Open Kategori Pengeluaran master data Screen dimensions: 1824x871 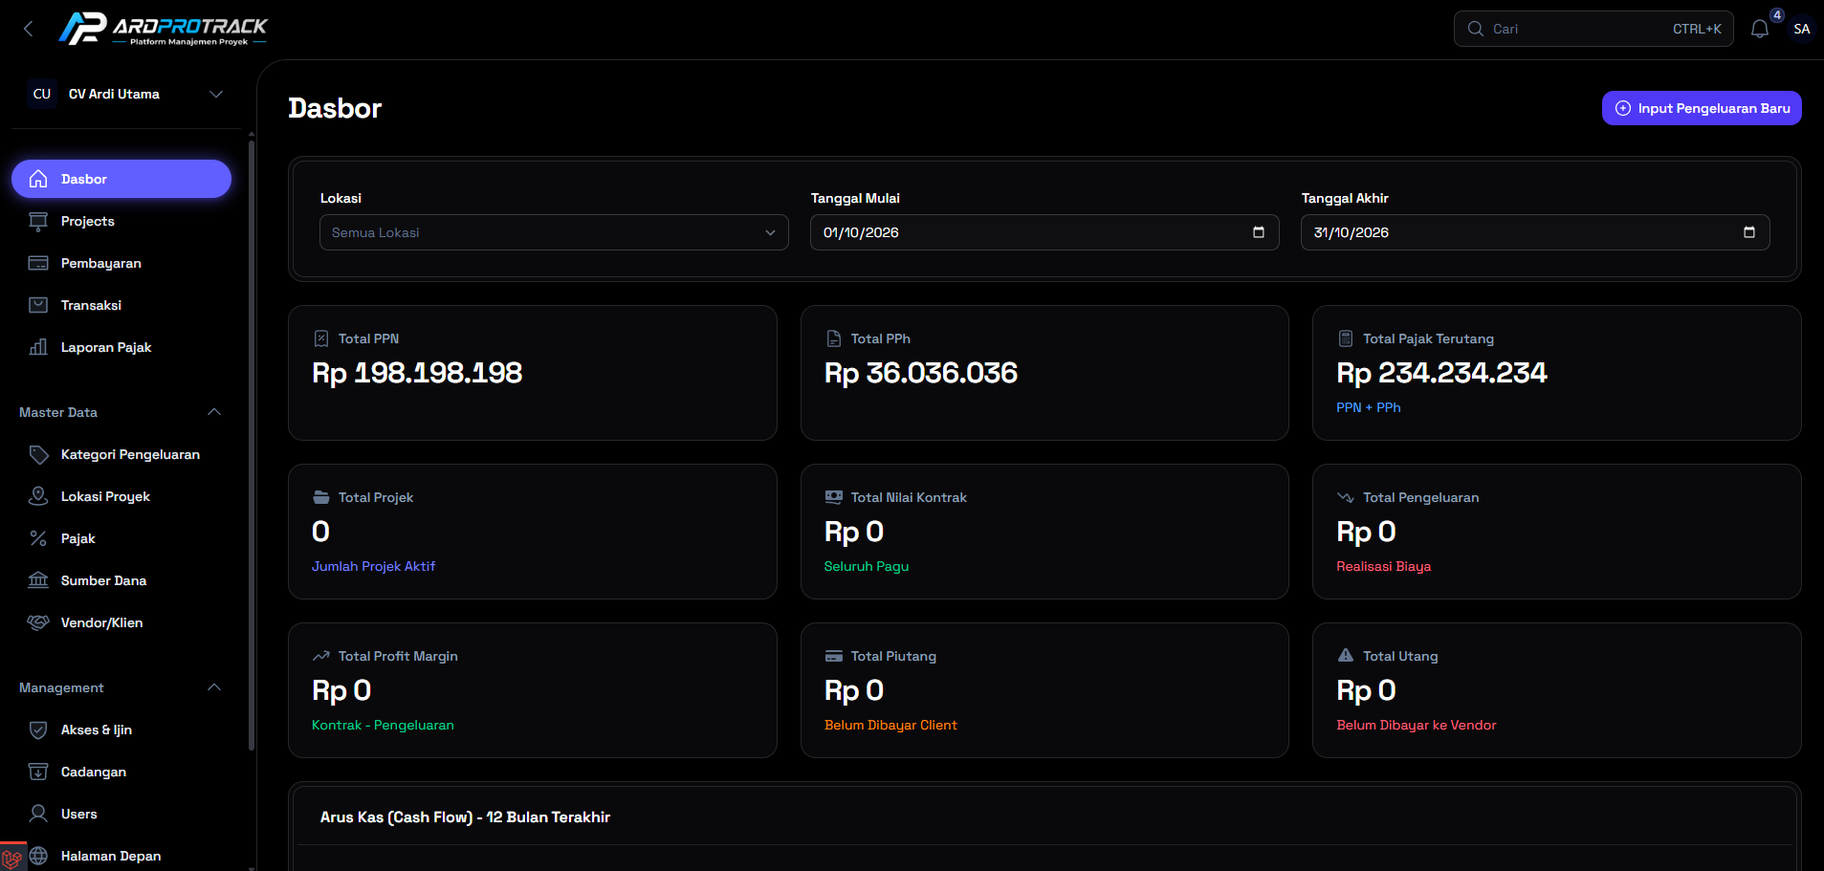121,454
